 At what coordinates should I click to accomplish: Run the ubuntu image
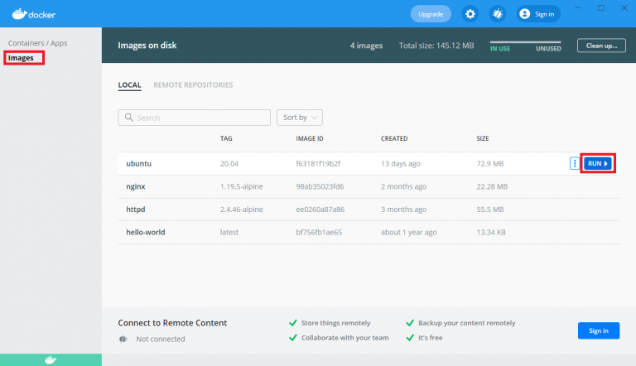[x=597, y=164]
